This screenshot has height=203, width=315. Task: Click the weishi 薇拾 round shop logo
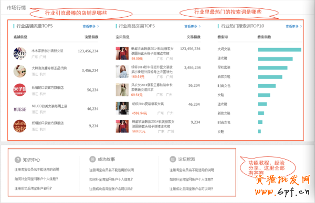pyautogui.click(x=20, y=126)
